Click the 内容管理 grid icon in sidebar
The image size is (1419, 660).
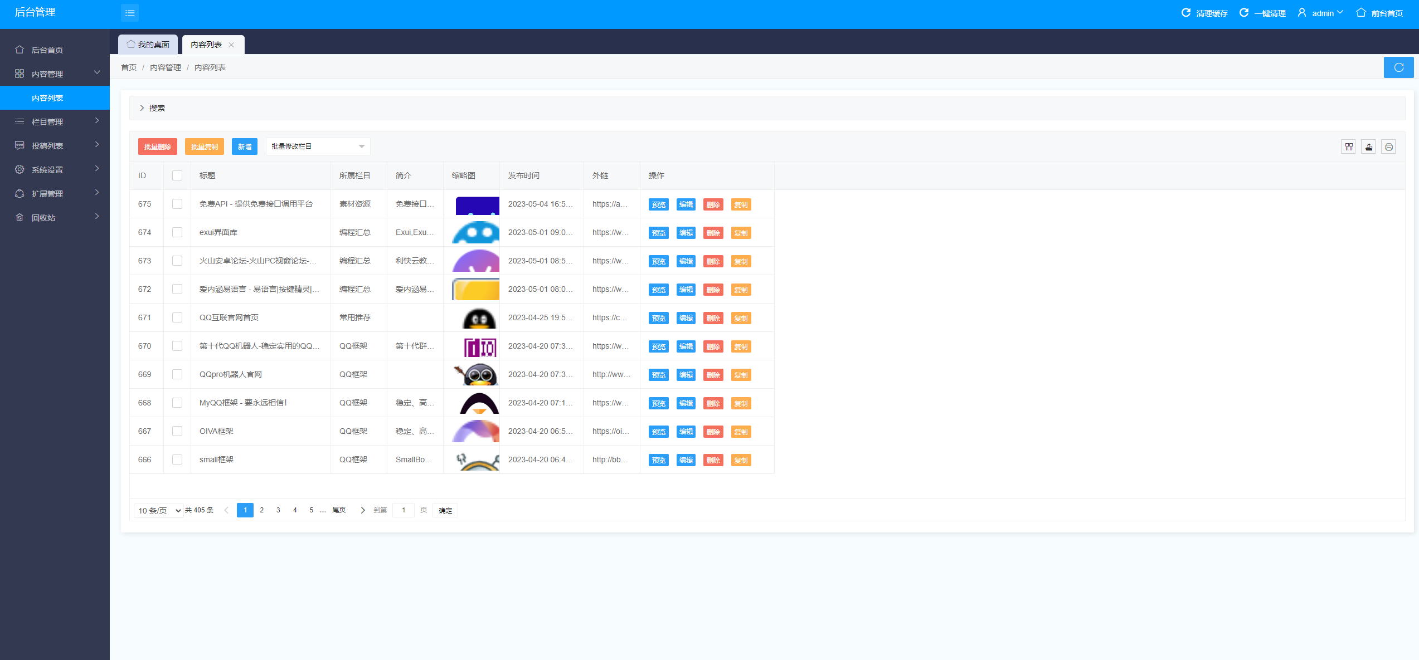point(20,74)
